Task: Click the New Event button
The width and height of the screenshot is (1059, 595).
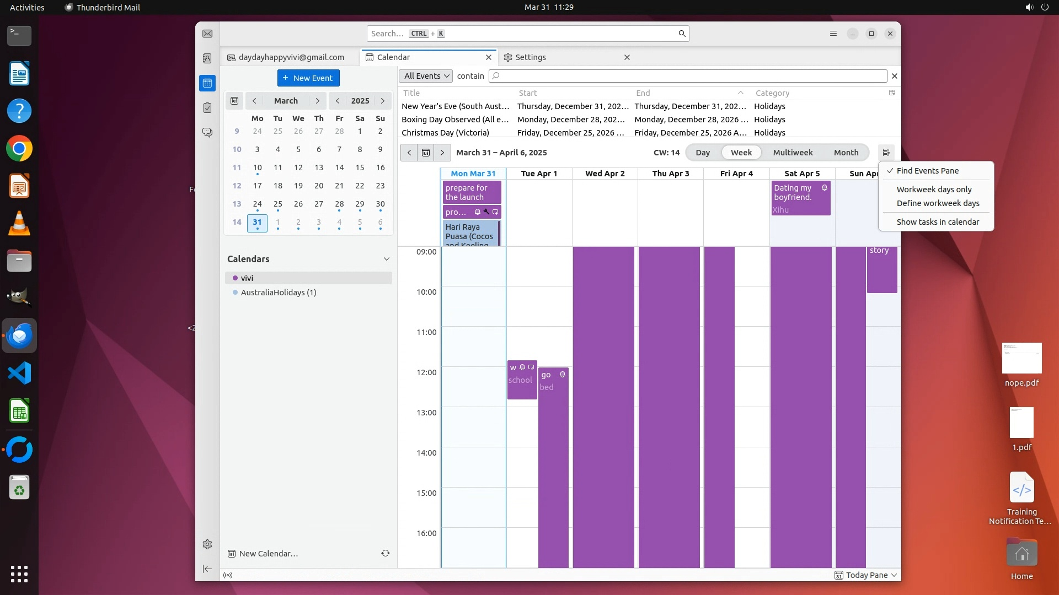Action: [x=308, y=78]
